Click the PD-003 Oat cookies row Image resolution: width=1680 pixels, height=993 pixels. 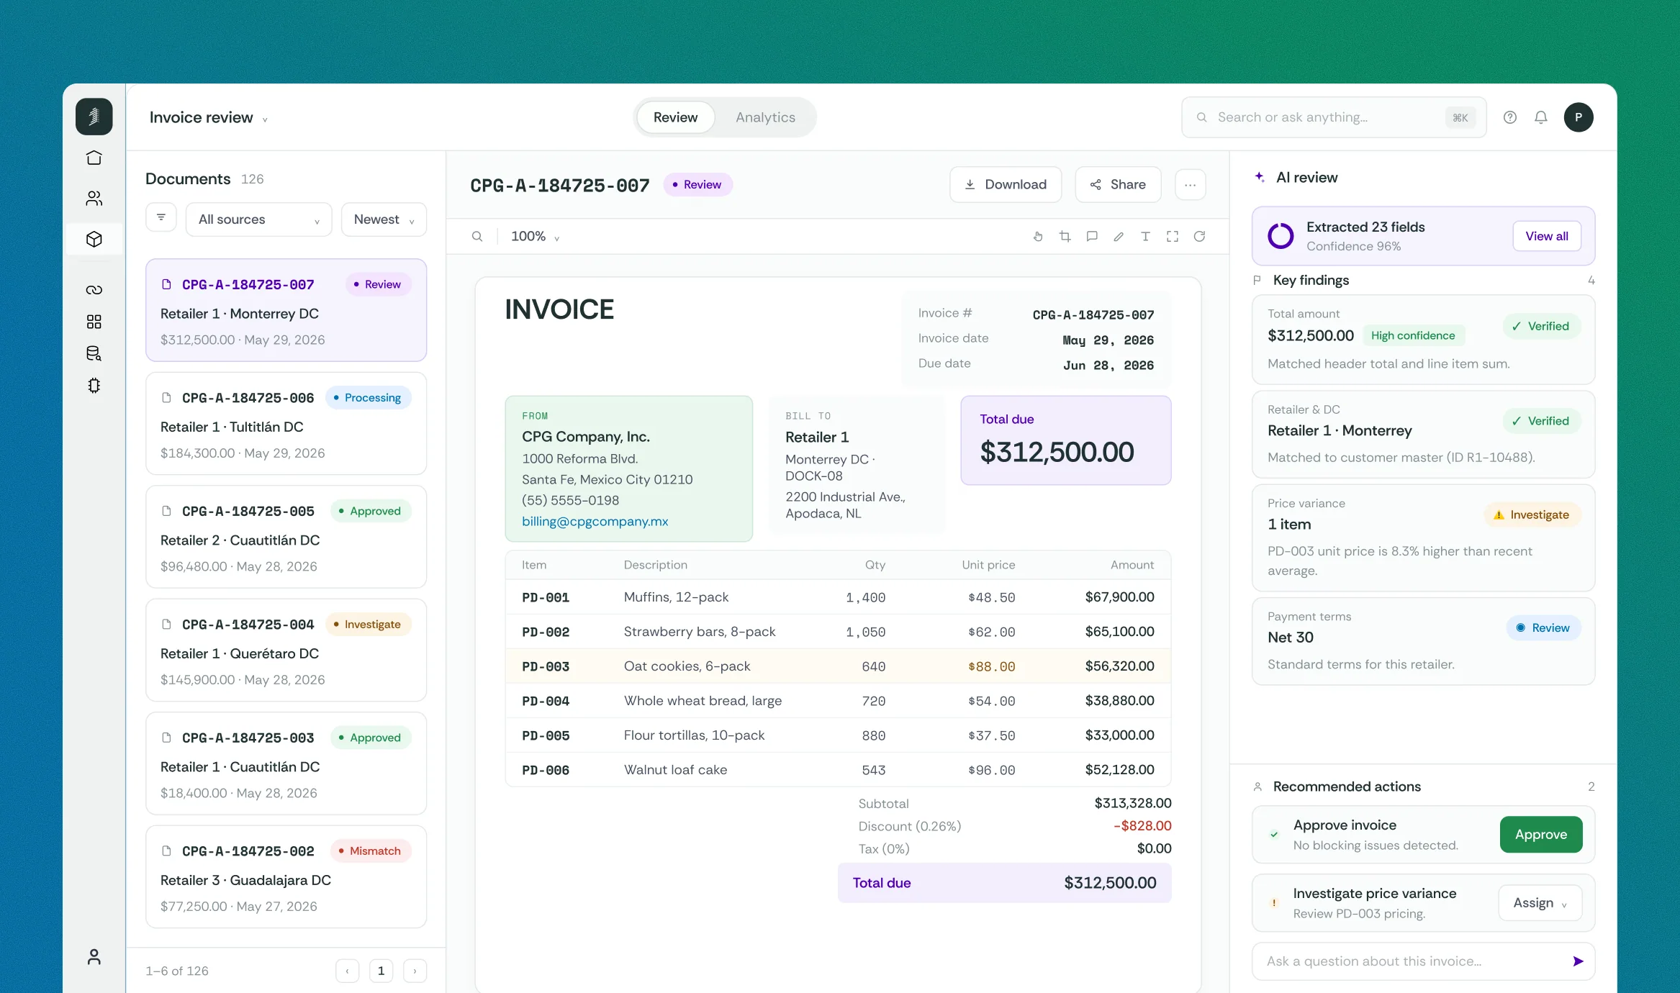(x=838, y=666)
